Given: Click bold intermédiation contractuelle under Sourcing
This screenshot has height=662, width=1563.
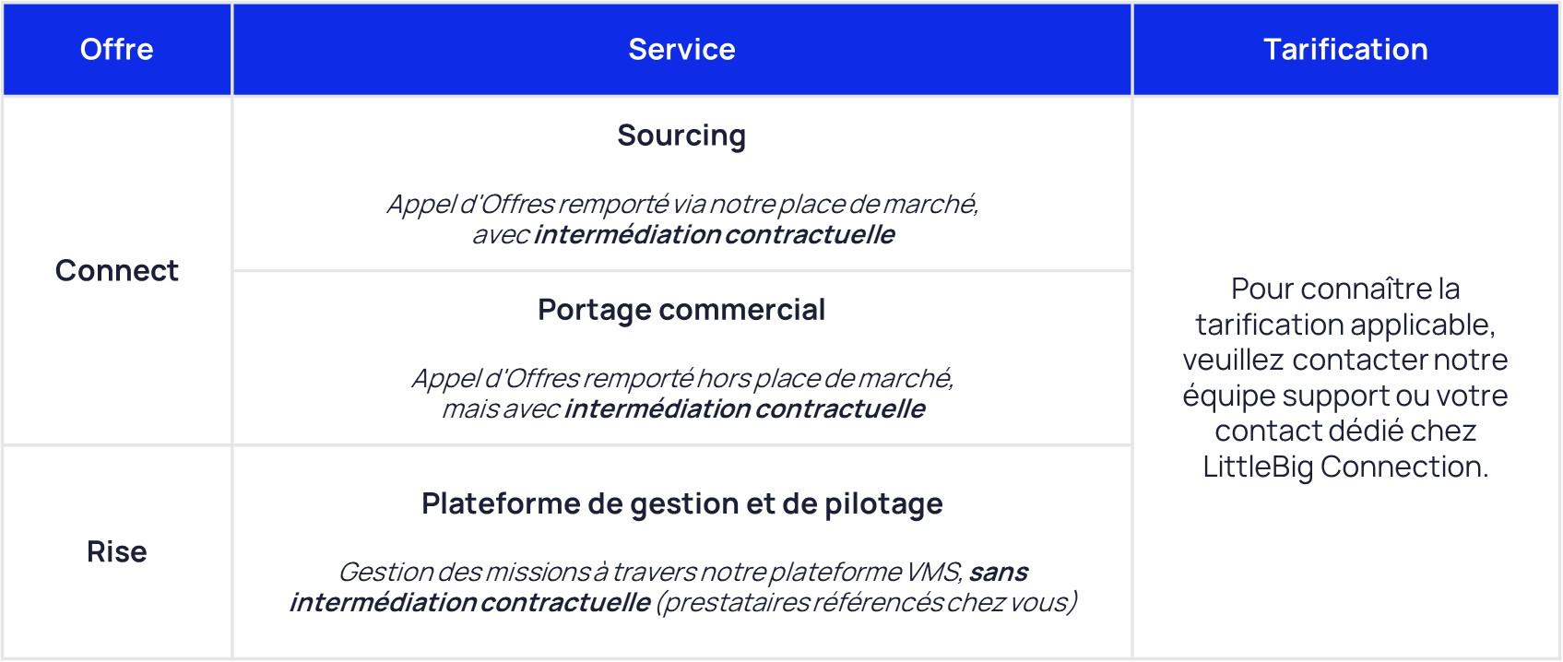Looking at the screenshot, I should (x=715, y=234).
